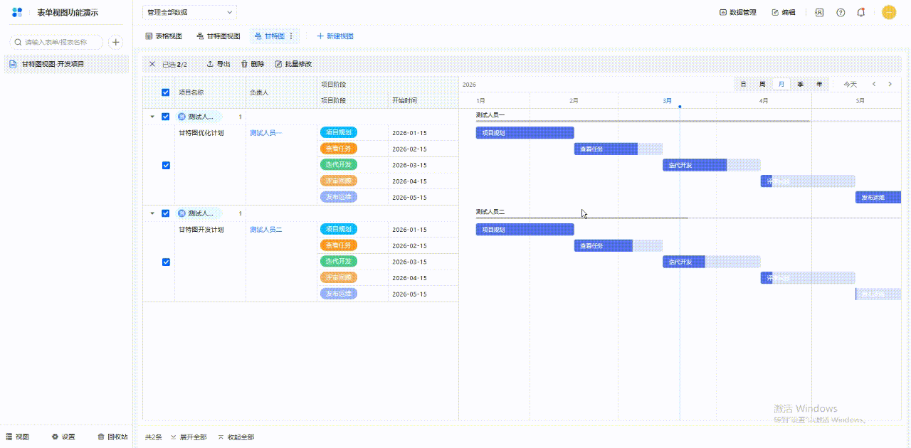
Task: Toggle the select-all checkbox in table header
Action: coord(166,92)
